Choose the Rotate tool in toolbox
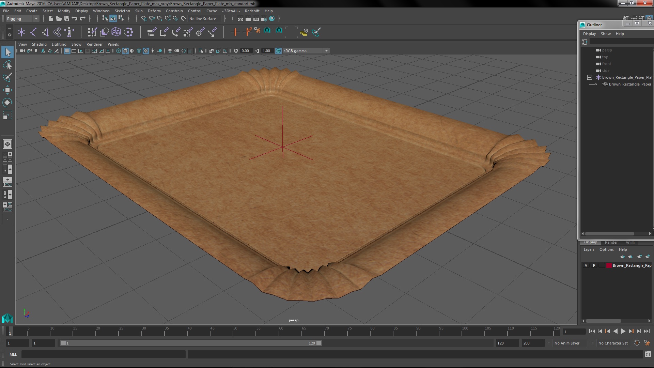 [7, 103]
